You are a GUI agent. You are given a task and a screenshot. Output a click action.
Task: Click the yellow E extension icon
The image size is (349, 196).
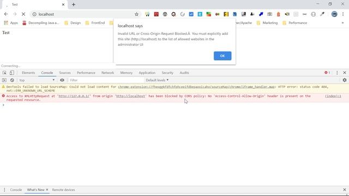tap(226, 14)
